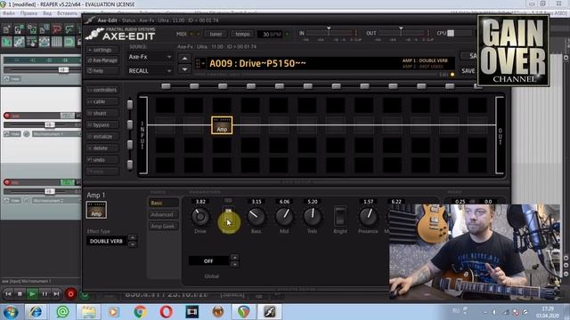
Task: Toggle REAPER grid lines toolbar icon
Action: 56,42
